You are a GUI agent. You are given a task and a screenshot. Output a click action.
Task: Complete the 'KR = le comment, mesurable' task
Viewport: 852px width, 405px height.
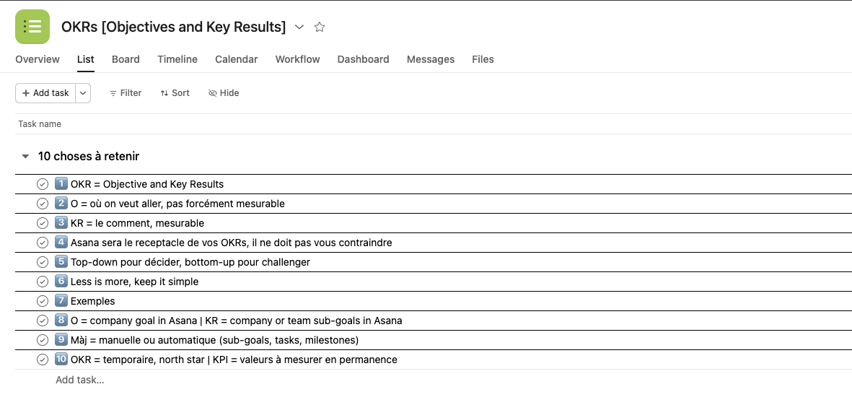pos(43,223)
